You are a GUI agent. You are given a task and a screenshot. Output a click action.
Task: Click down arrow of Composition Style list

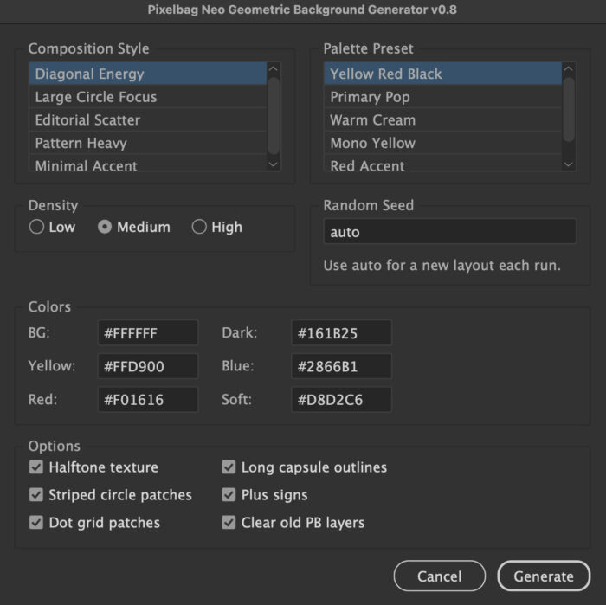tap(274, 164)
